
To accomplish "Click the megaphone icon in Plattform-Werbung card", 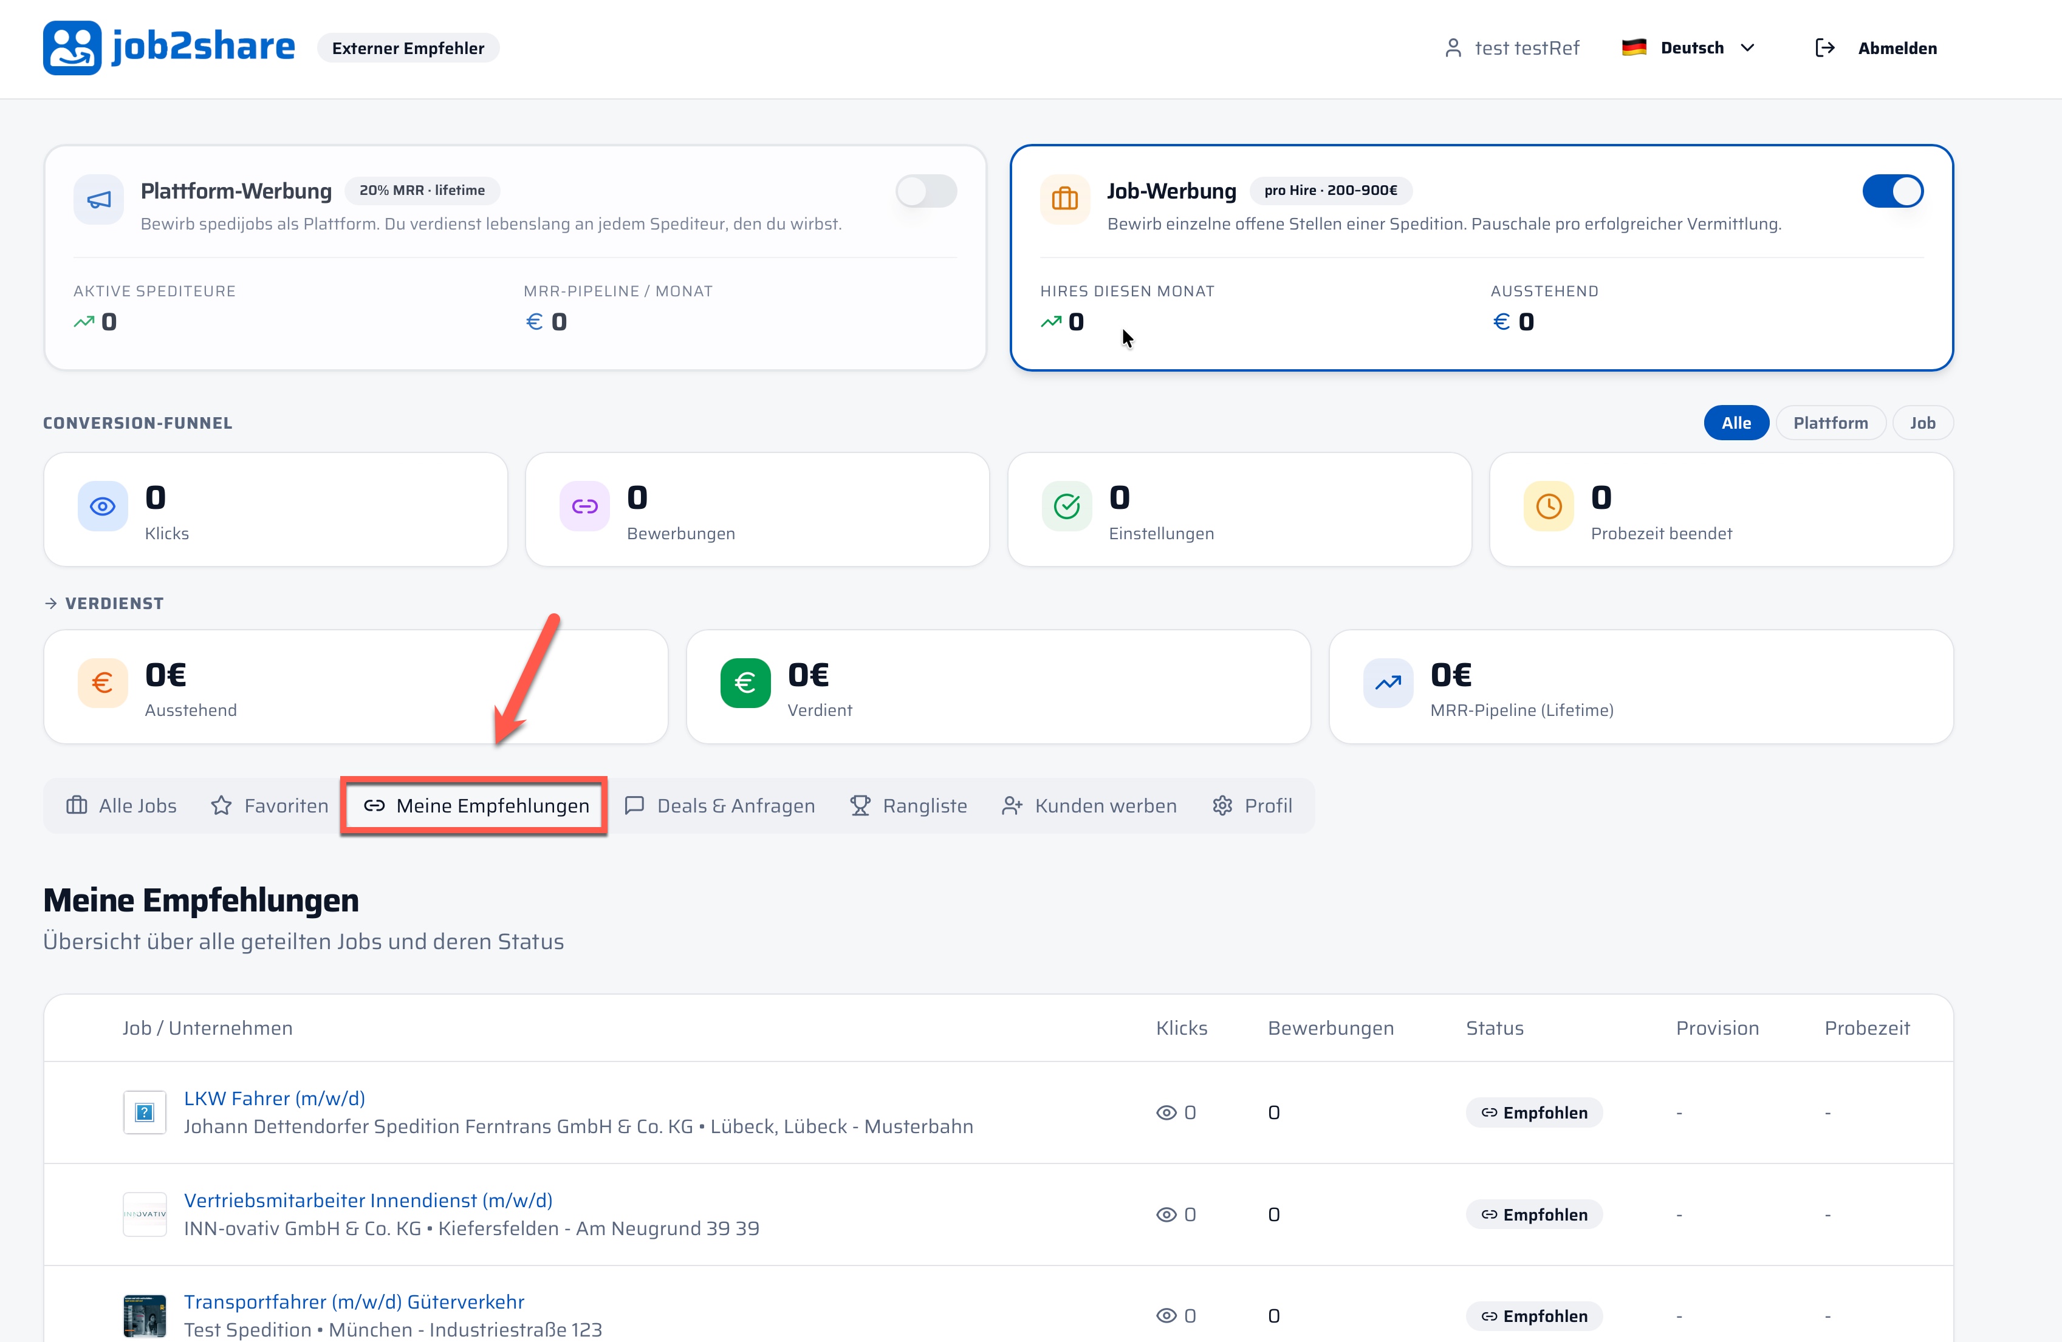I will 99,200.
